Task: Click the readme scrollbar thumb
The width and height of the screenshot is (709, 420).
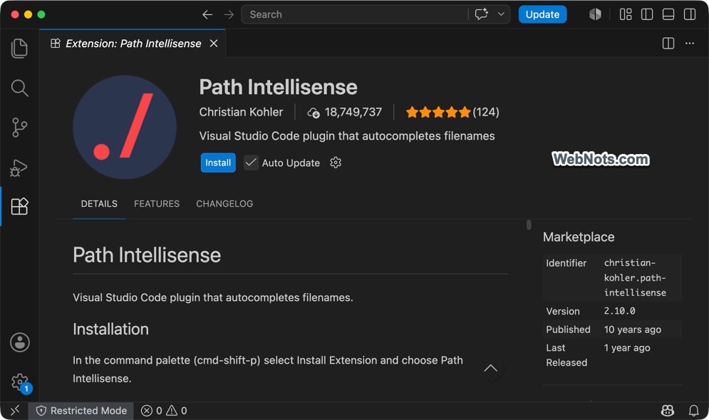Action: (529, 225)
